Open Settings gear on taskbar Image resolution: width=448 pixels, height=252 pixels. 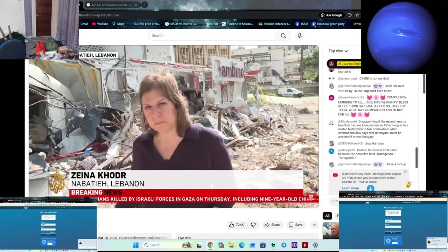[315, 245]
